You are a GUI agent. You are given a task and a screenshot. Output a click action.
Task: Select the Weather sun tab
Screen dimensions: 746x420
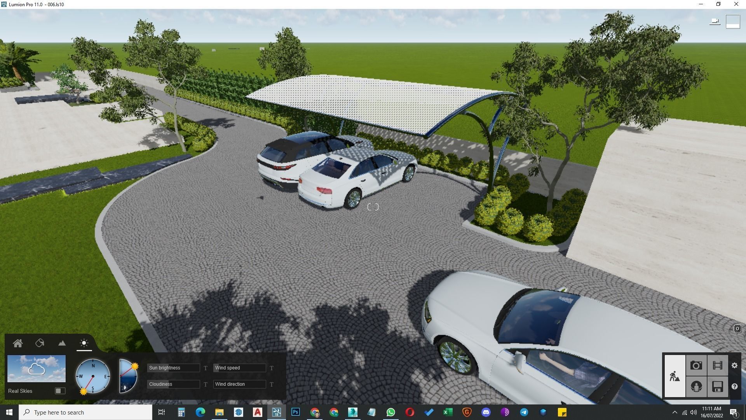pos(84,343)
